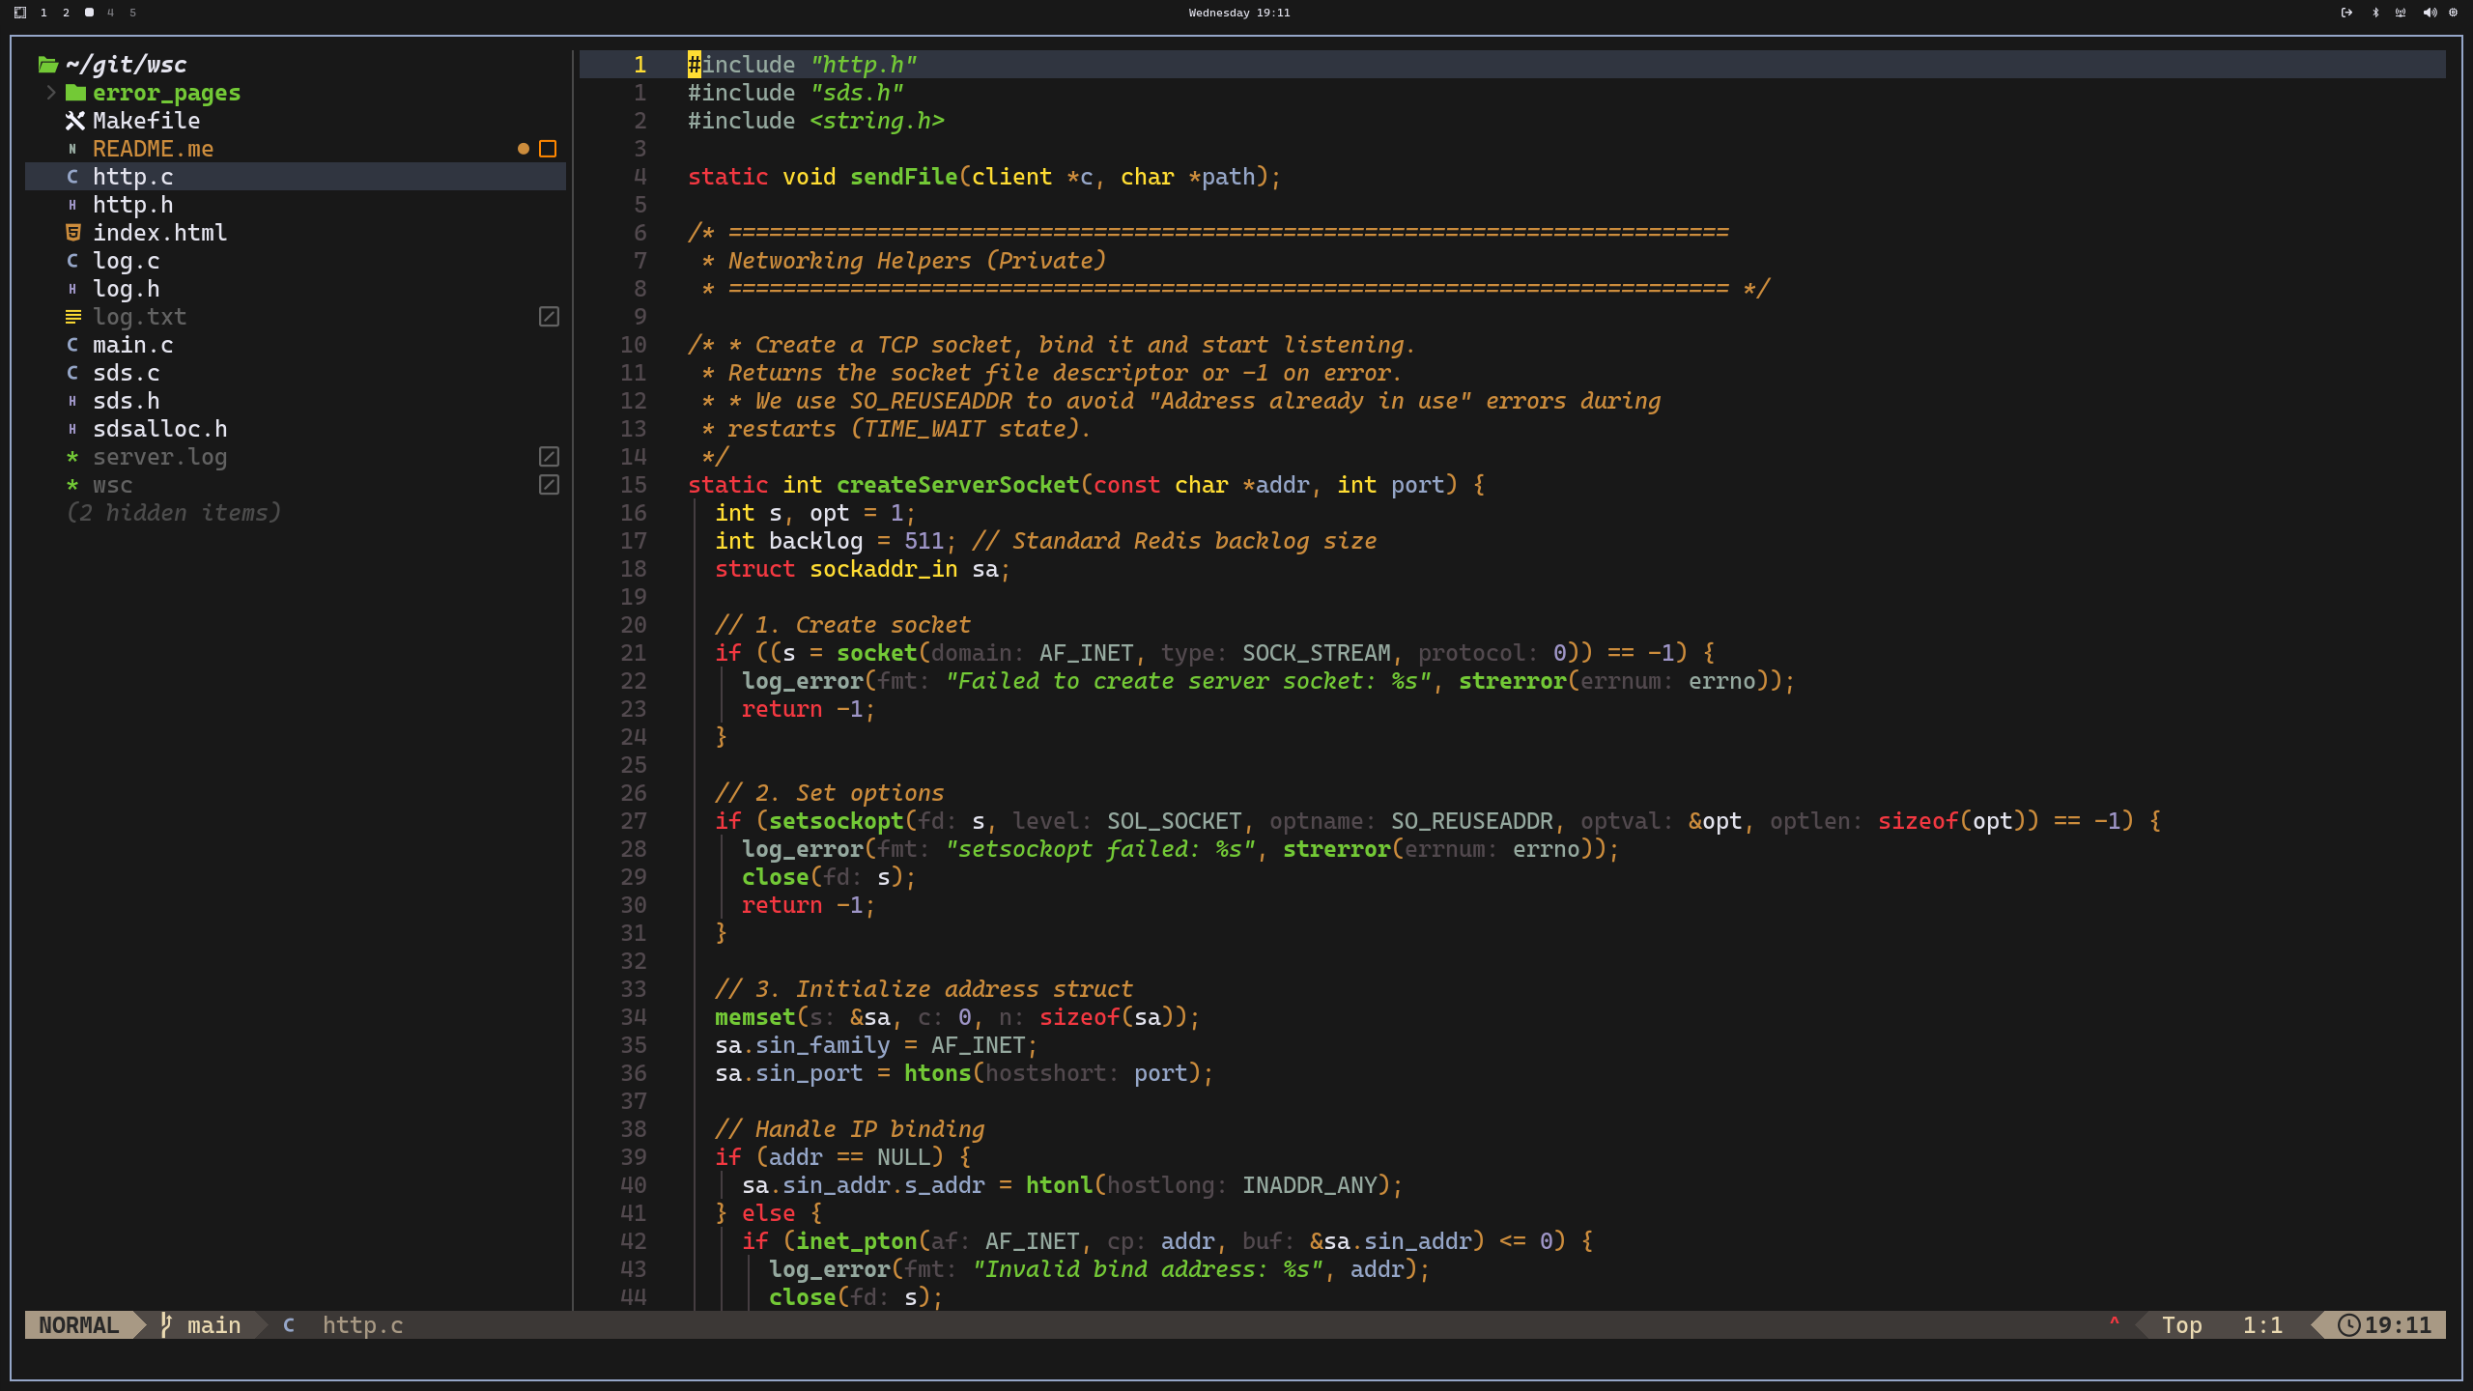The image size is (2473, 1391).
Task: Click the HTML5 icon beside index.html
Action: click(72, 233)
